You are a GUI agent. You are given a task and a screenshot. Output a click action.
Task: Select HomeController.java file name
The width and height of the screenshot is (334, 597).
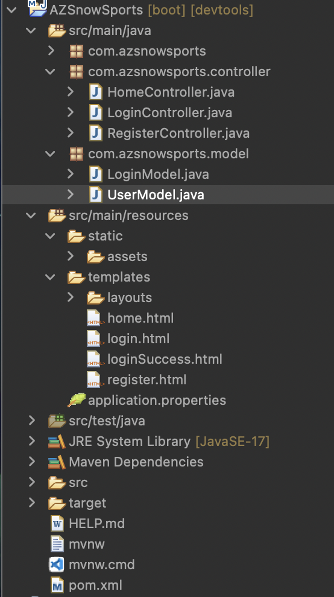click(171, 92)
